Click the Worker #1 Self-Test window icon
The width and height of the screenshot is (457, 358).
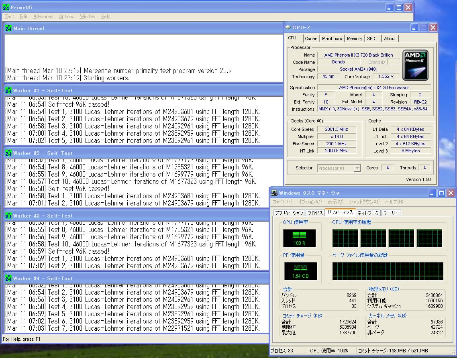(8, 91)
